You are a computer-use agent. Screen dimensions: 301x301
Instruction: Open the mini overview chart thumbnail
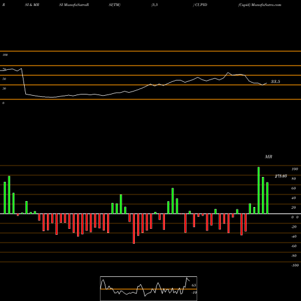[x=149, y=288]
